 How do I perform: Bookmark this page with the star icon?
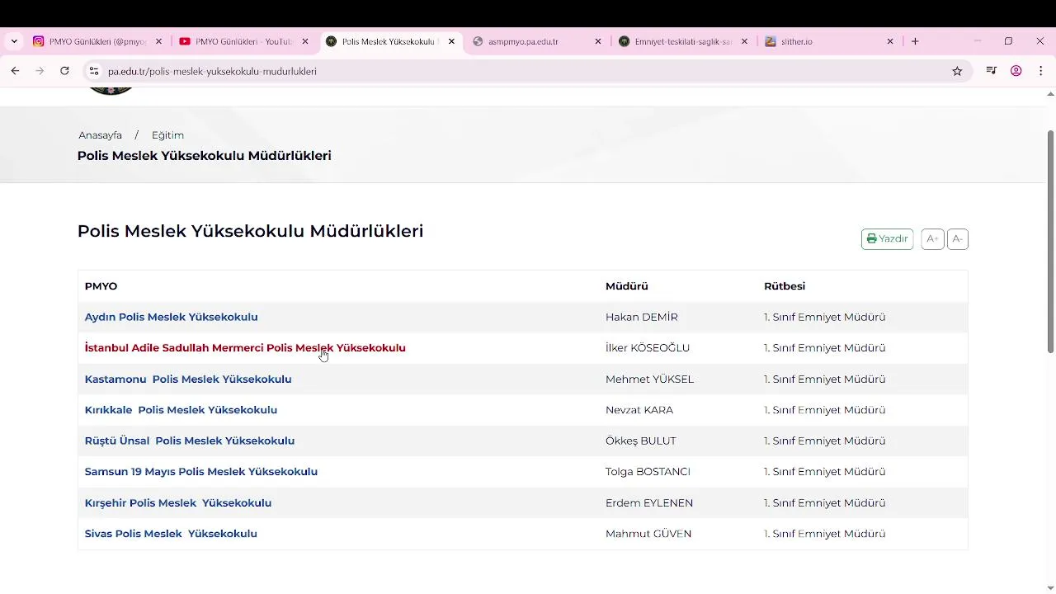pyautogui.click(x=957, y=71)
